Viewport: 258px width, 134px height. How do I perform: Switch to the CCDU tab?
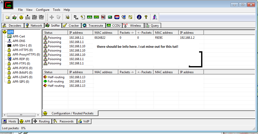point(114,25)
